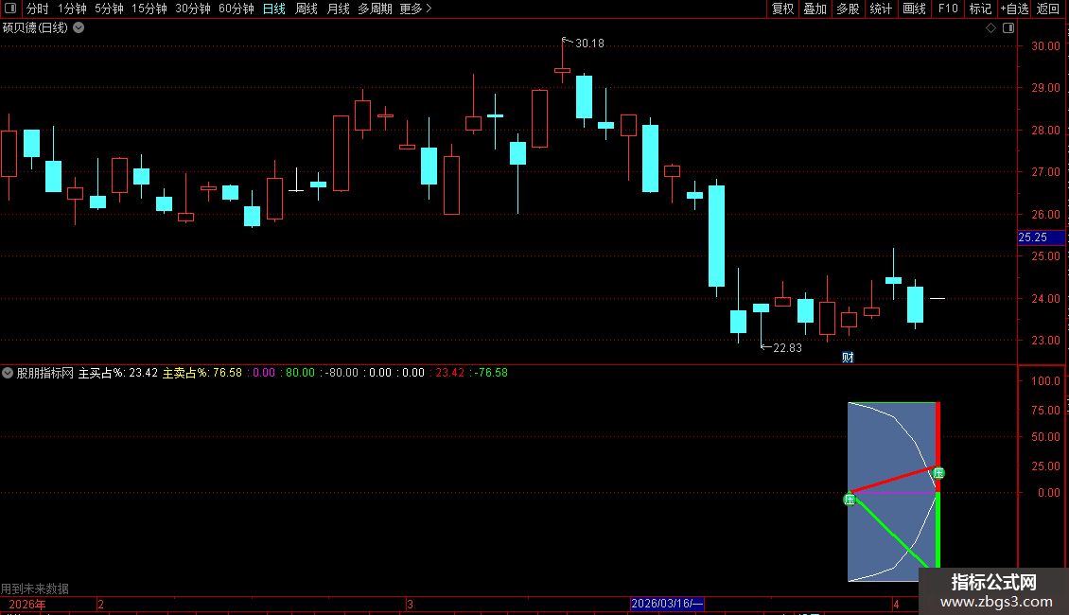Add stock to watchlist with +自选
Image resolution: width=1069 pixels, height=615 pixels.
(1014, 9)
